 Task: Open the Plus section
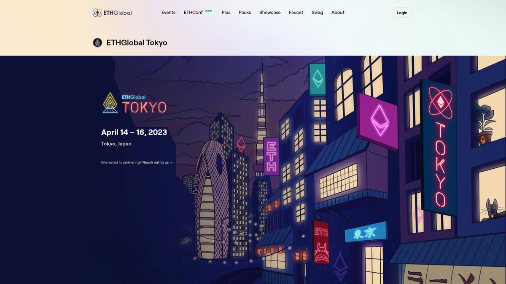(226, 13)
